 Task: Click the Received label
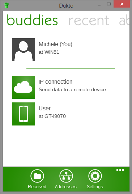click(37, 186)
